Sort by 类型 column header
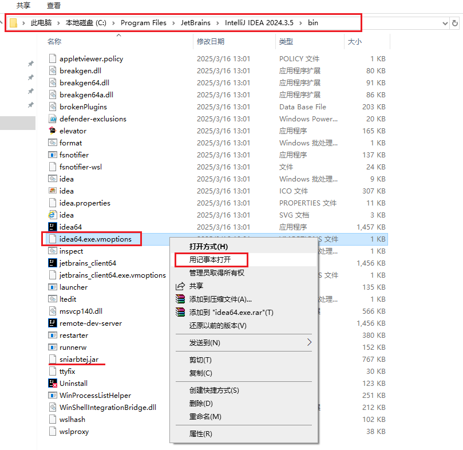The image size is (463, 450). click(286, 41)
